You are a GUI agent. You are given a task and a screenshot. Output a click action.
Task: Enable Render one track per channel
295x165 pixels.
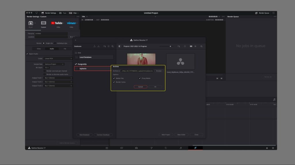click(x=45, y=71)
